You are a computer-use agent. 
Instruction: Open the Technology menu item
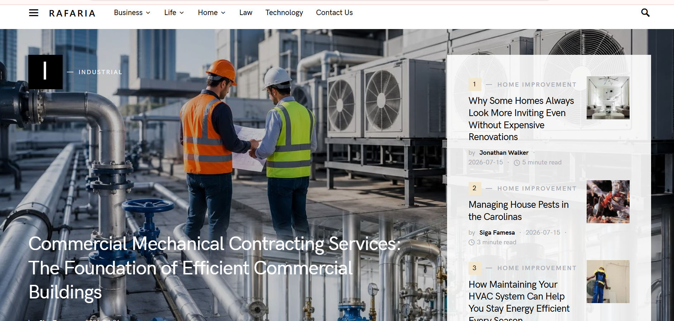click(x=284, y=13)
